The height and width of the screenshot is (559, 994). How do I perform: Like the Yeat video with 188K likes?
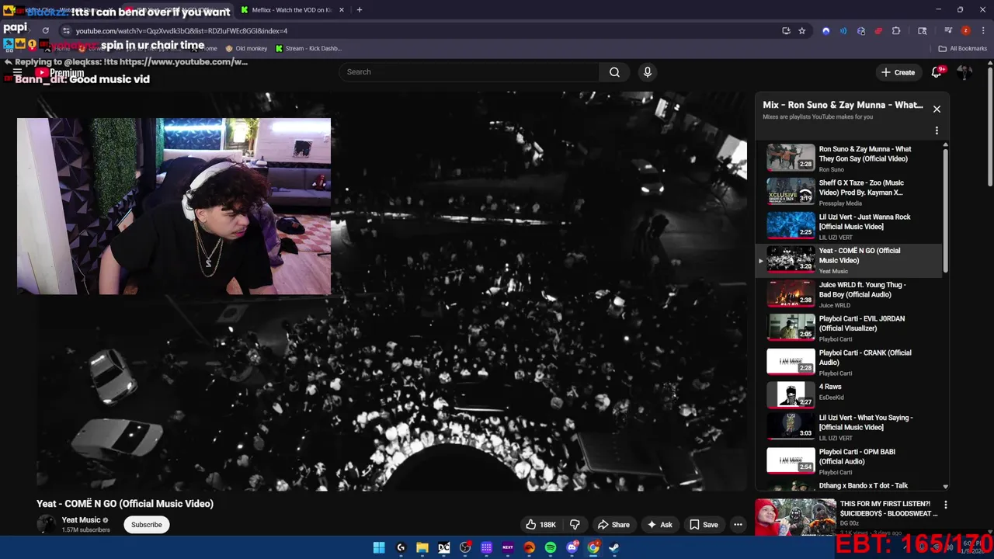point(542,525)
